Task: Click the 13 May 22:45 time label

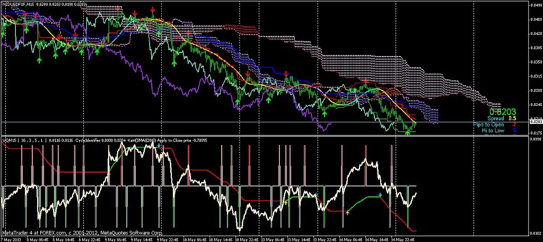Action: (x=326, y=239)
